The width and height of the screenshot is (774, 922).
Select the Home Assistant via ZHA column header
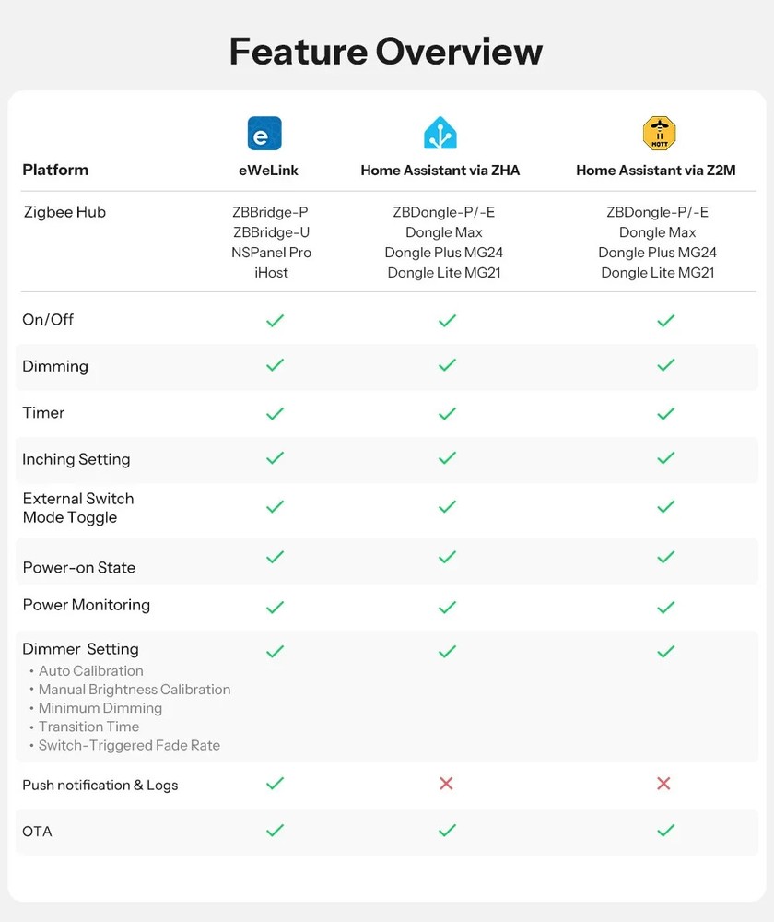coord(440,171)
